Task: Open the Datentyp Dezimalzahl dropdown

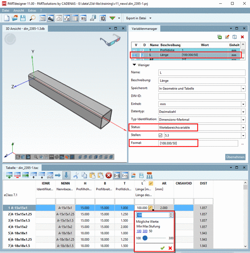Action: click(243, 112)
